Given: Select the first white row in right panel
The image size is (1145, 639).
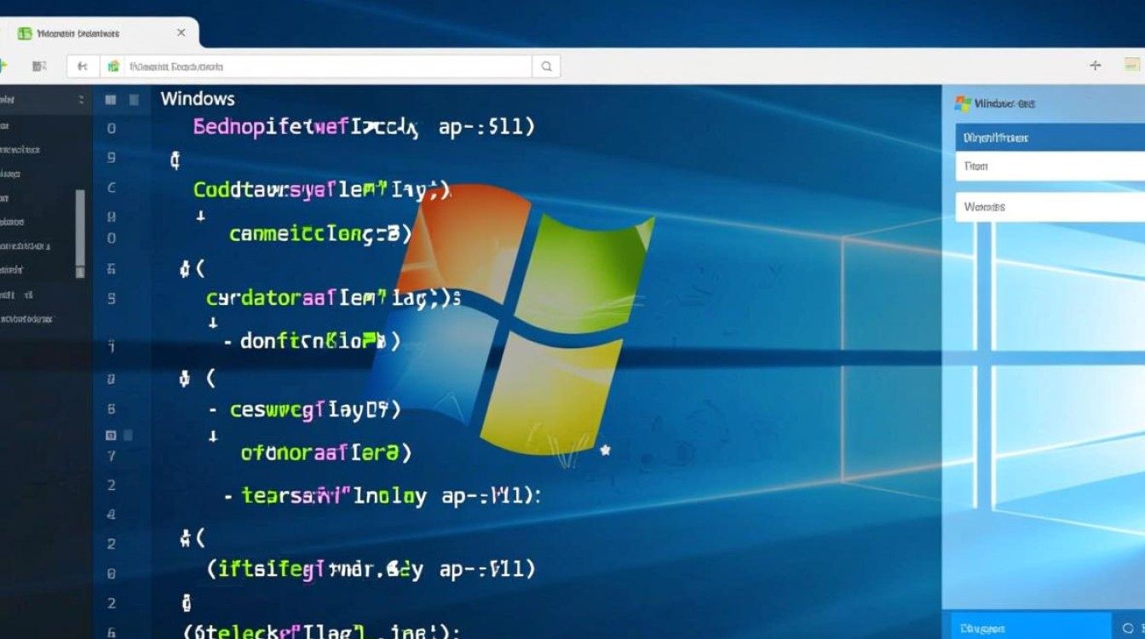Looking at the screenshot, I should tap(1050, 166).
